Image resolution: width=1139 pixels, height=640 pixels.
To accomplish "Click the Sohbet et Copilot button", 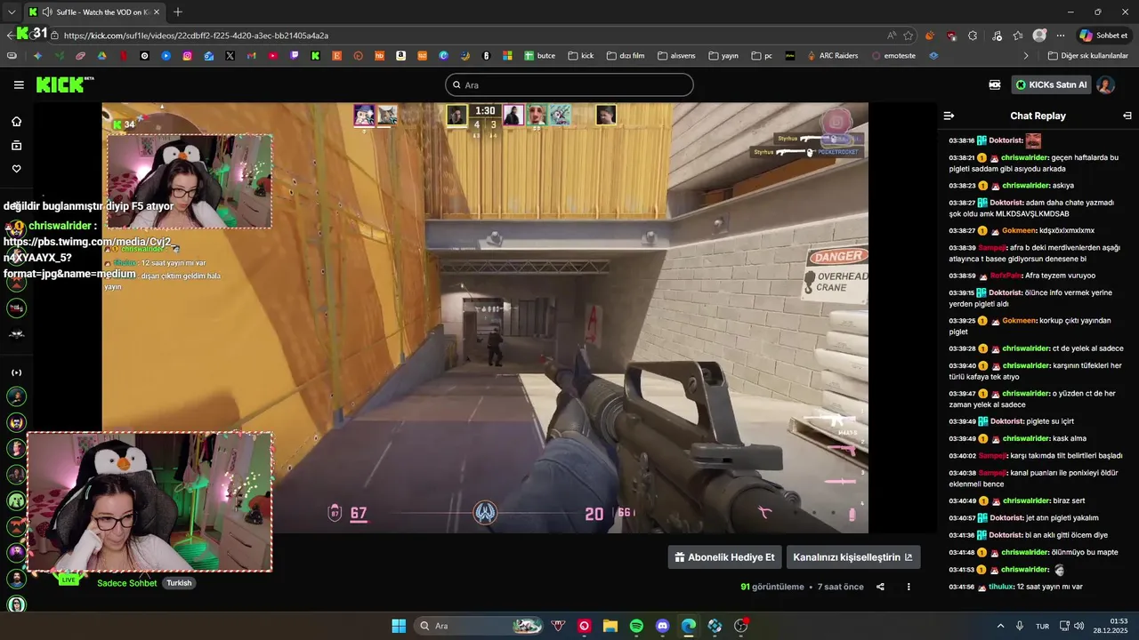I will pos(1103,36).
